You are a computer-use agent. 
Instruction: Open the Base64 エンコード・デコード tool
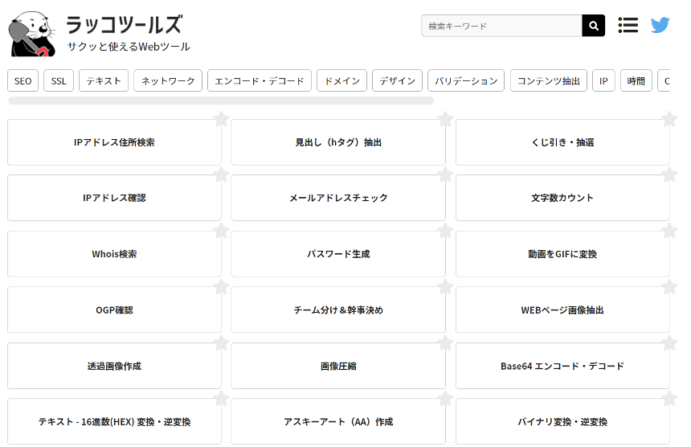coord(562,366)
